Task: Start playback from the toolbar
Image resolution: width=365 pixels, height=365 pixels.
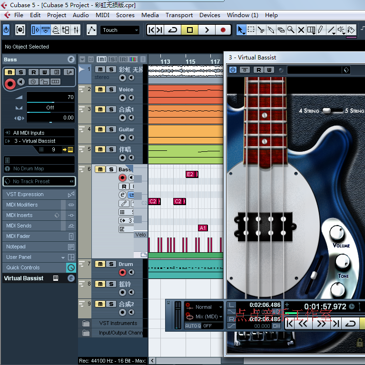Action: pyautogui.click(x=207, y=30)
